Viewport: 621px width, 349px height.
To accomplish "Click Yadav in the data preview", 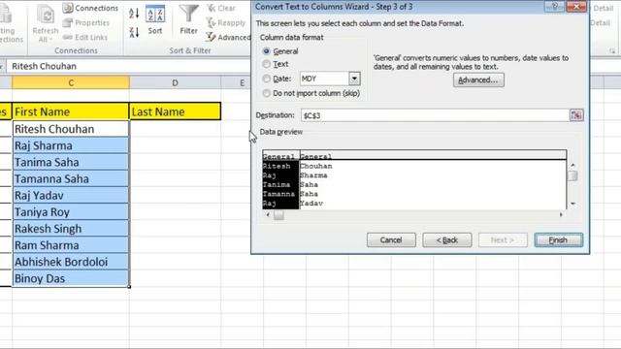I will tap(311, 203).
